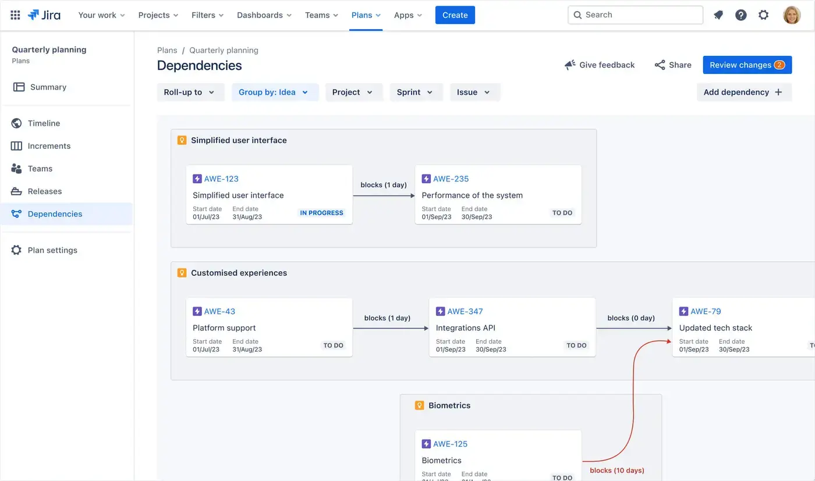The height and width of the screenshot is (481, 815).
Task: Click the idea icon beside Customised experiences
Action: pos(182,273)
